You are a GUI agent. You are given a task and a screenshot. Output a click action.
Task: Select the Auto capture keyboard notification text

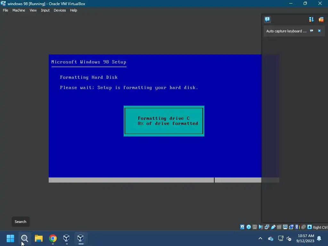click(286, 31)
